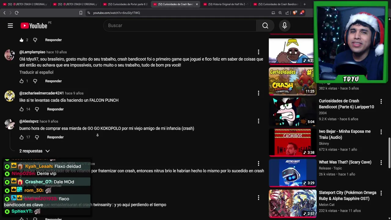Image resolution: width=391 pixels, height=220 pixels.
Task: Open menu for What Was That video
Action: pos(381,162)
